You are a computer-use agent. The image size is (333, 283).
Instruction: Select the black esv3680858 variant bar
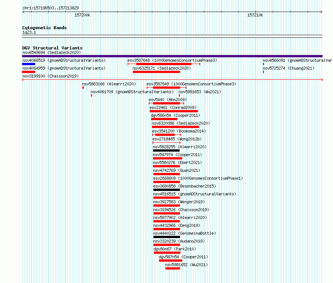click(x=167, y=190)
